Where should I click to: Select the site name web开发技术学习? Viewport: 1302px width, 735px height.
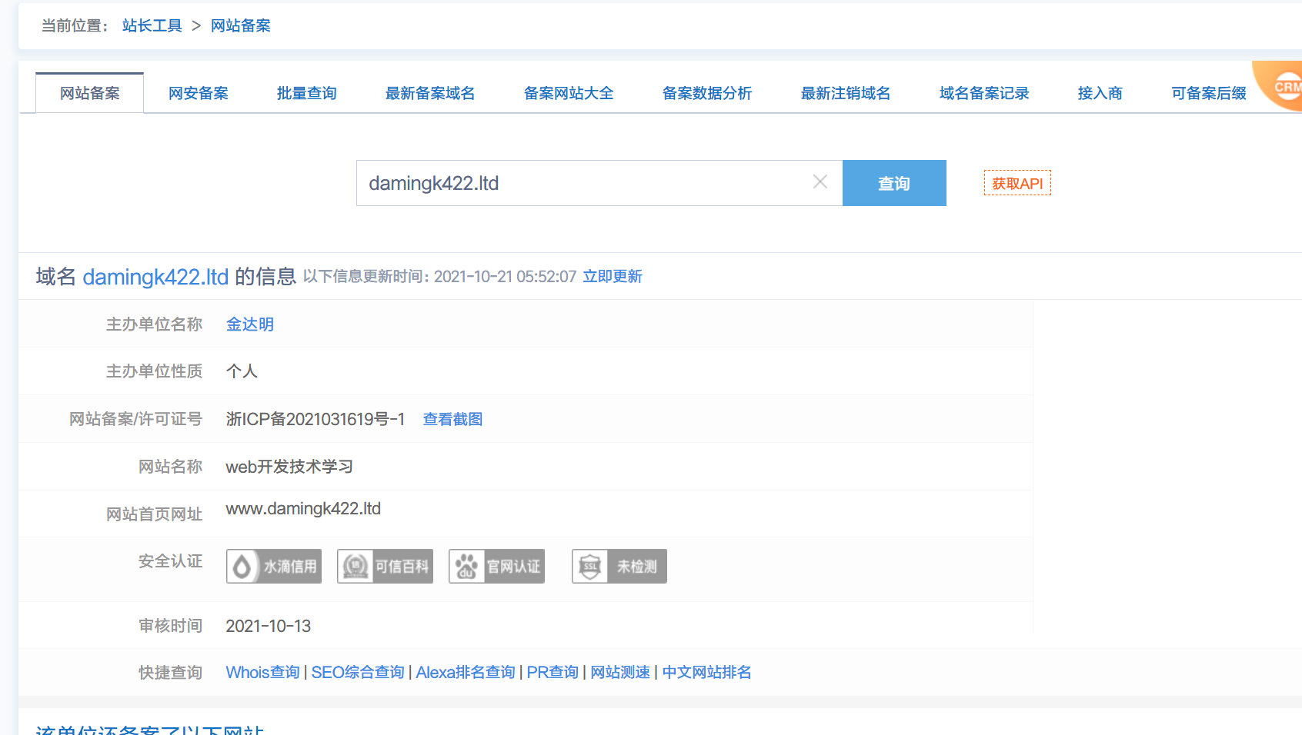pos(289,467)
